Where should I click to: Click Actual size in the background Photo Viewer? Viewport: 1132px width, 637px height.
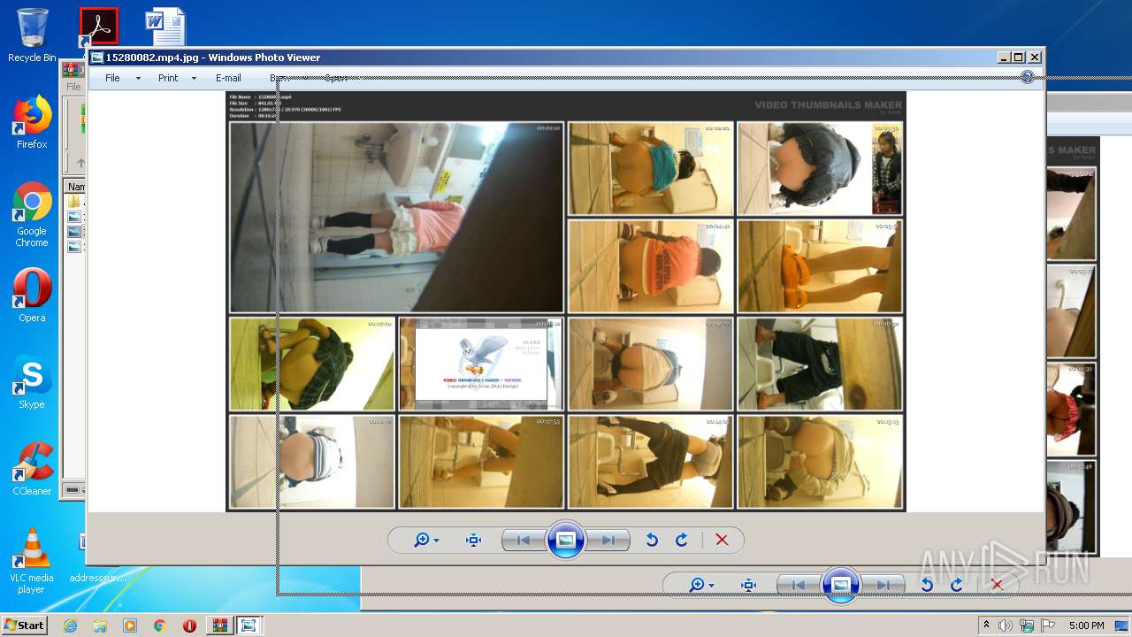click(749, 585)
